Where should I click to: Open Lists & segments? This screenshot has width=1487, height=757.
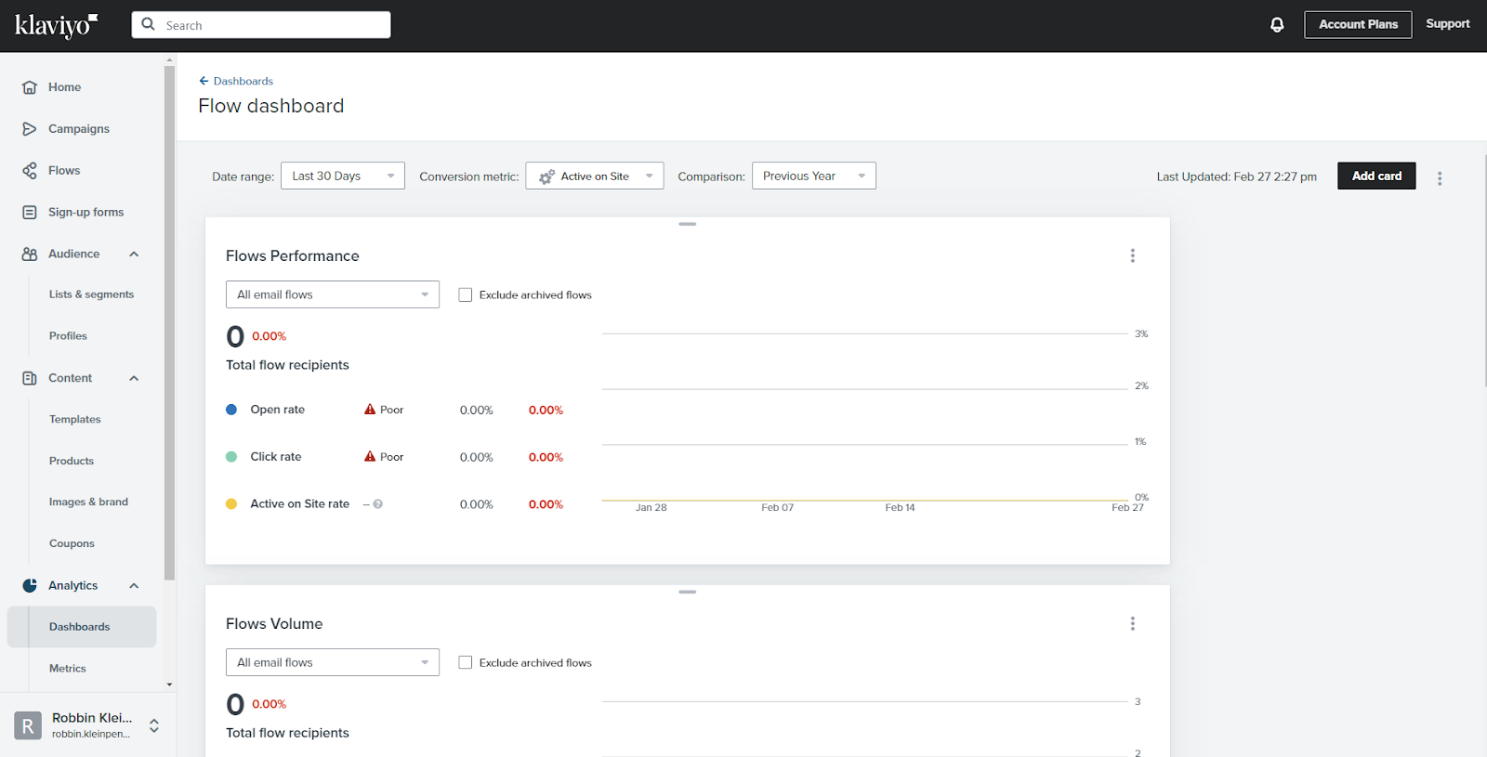coord(91,294)
